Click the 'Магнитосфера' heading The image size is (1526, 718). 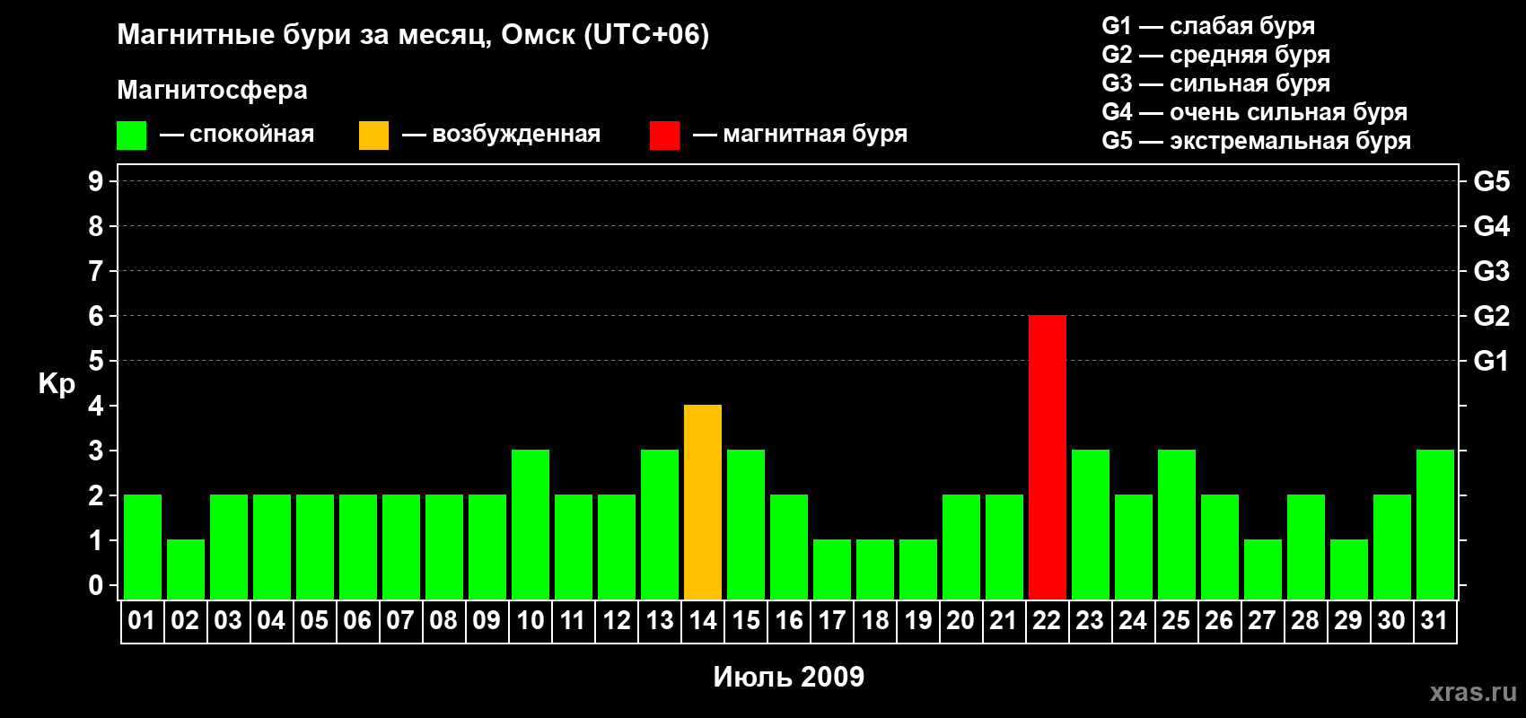click(x=213, y=90)
